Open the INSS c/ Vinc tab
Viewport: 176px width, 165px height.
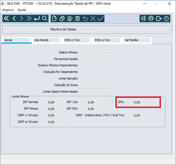pos(77,40)
